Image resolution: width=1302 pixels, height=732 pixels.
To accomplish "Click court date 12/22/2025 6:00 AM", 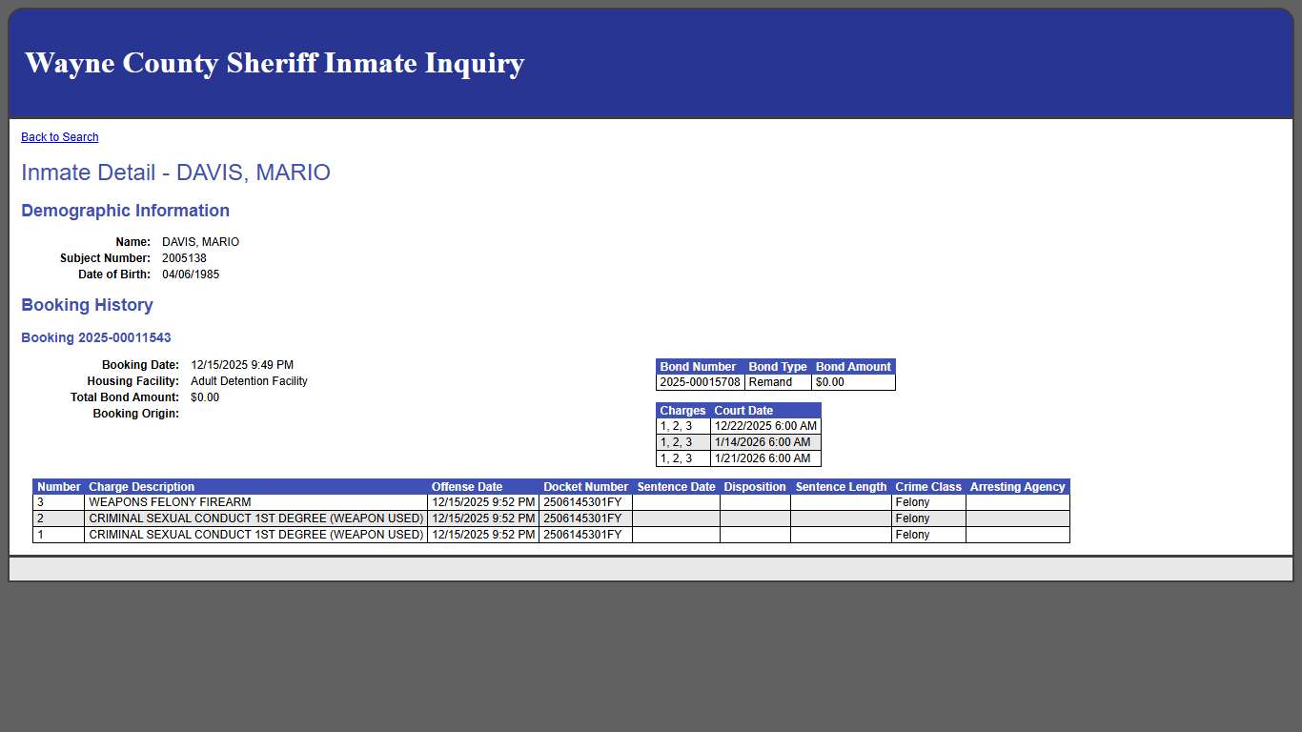I will pyautogui.click(x=765, y=426).
